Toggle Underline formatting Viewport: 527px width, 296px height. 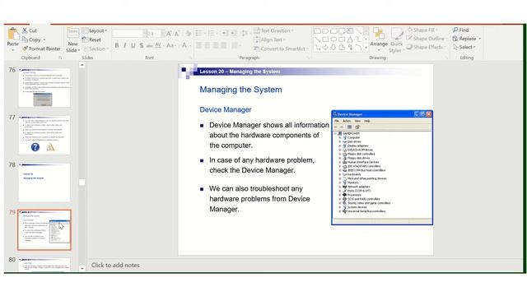click(133, 45)
